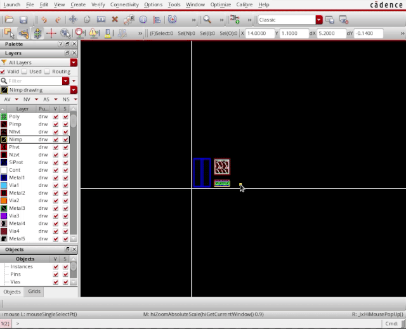Select the Move tool icon
Viewport: 406px width, 329px height.
coord(73,20)
